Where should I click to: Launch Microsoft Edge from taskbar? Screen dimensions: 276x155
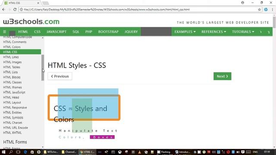[x=25, y=152]
